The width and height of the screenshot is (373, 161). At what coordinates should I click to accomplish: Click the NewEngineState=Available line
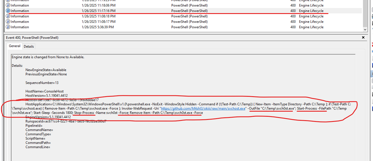[46, 70]
